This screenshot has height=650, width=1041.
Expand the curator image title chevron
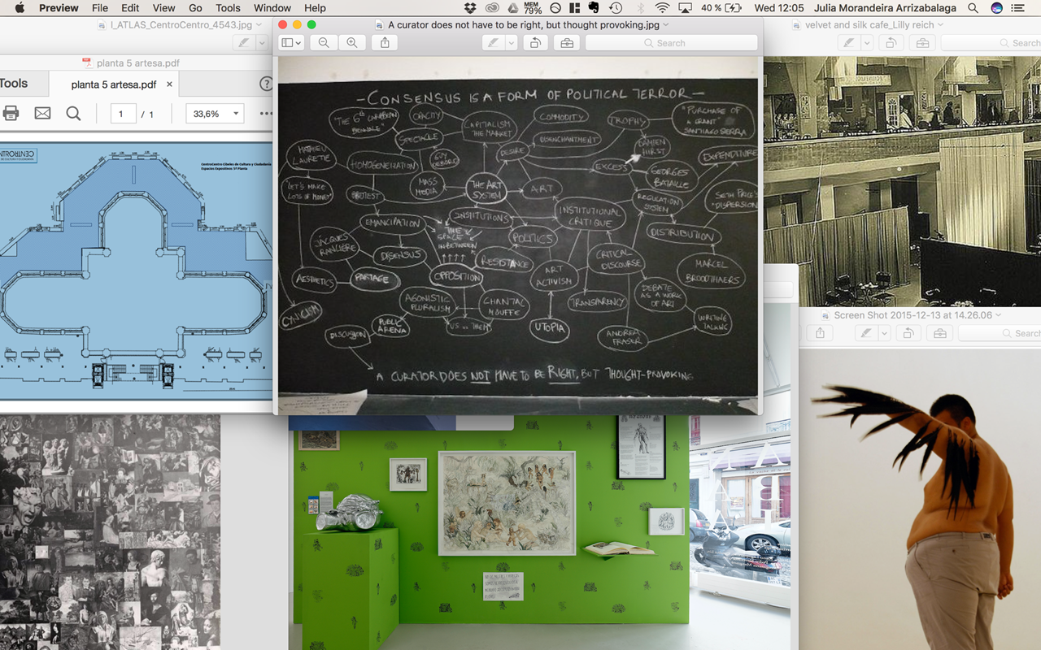tap(666, 25)
